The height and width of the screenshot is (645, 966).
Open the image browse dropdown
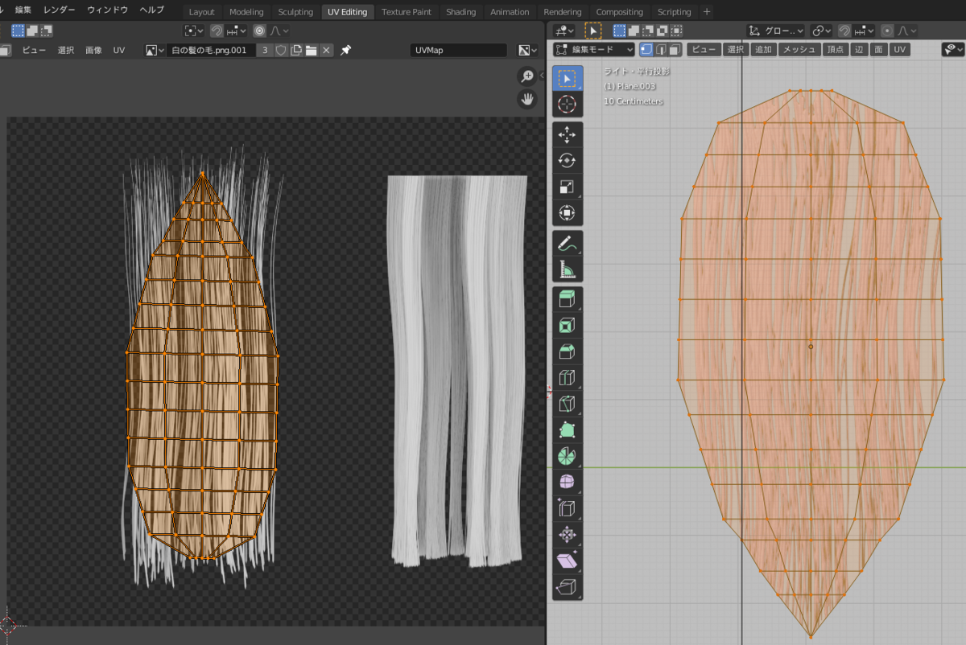pyautogui.click(x=155, y=50)
